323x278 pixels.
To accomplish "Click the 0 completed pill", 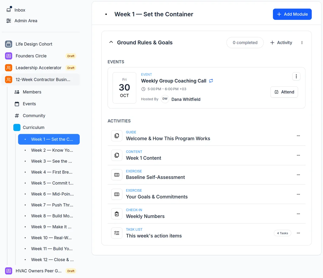I will coord(245,43).
